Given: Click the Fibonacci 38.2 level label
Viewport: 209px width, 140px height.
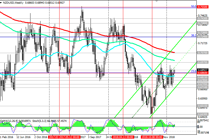Looking at the screenshot, I should click(x=194, y=35).
